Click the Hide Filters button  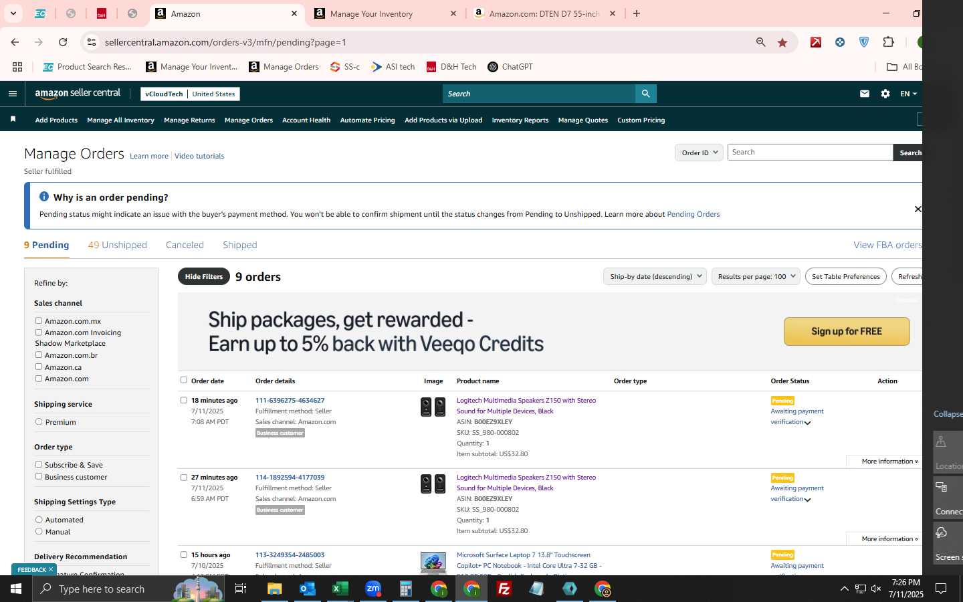coord(204,276)
